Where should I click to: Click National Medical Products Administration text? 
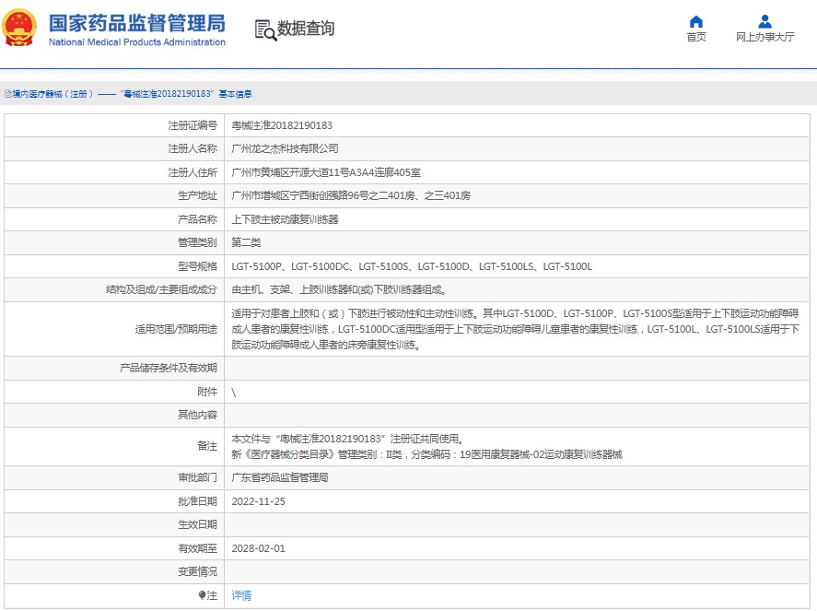coord(137,42)
